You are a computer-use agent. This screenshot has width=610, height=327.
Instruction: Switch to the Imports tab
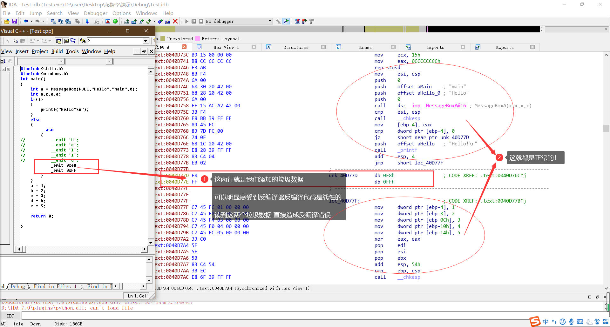[435, 47]
